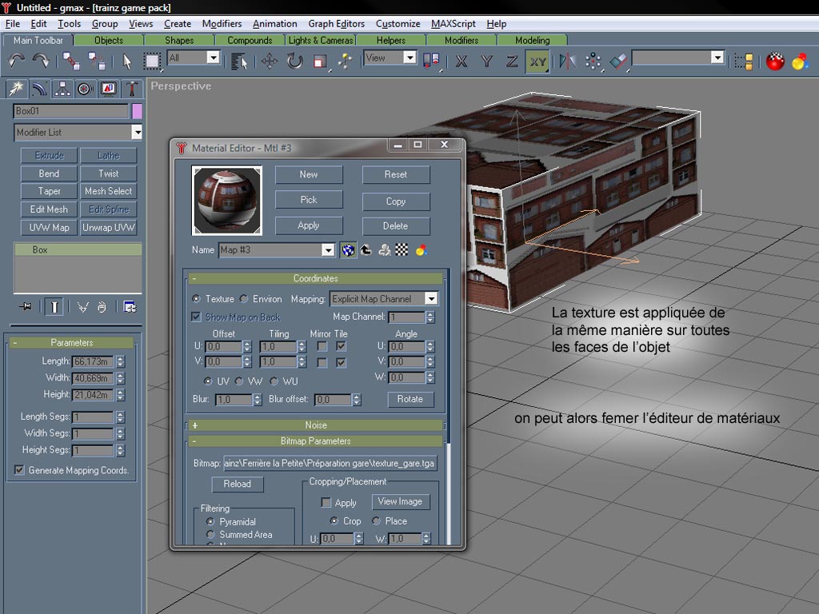This screenshot has height=614, width=819.
Task: Click the View Image button
Action: point(400,501)
